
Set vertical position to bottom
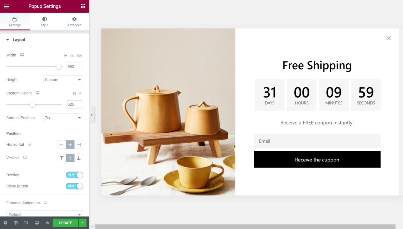click(79, 158)
